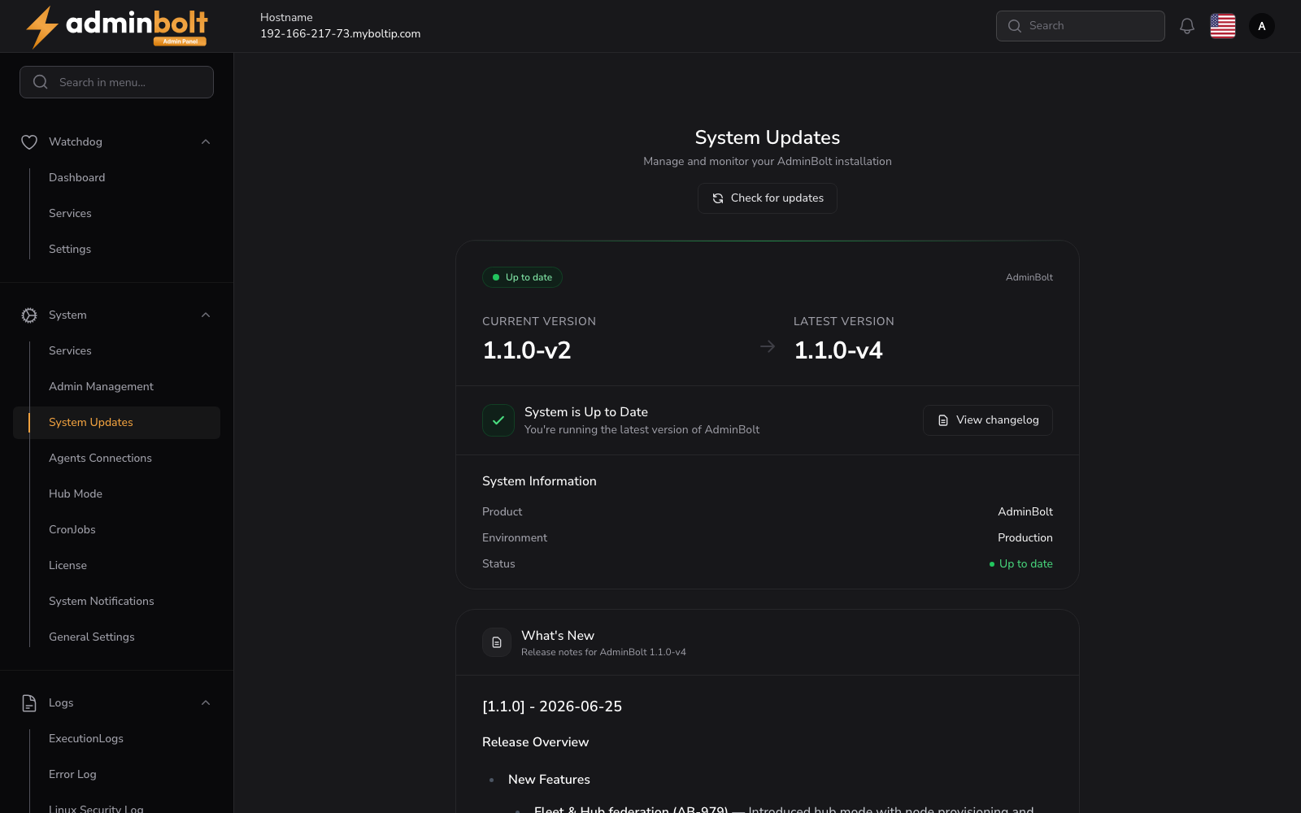Click the New Features bullet
The width and height of the screenshot is (1301, 813).
tap(549, 780)
